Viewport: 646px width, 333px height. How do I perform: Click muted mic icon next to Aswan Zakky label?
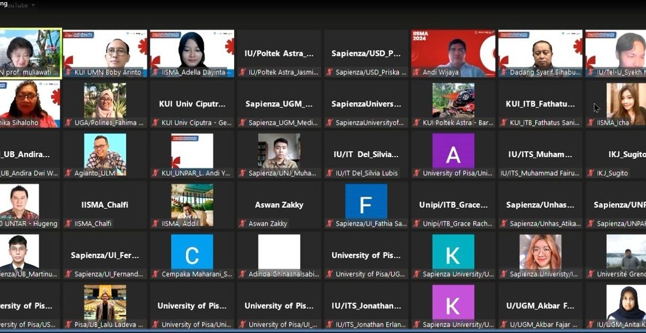(242, 224)
